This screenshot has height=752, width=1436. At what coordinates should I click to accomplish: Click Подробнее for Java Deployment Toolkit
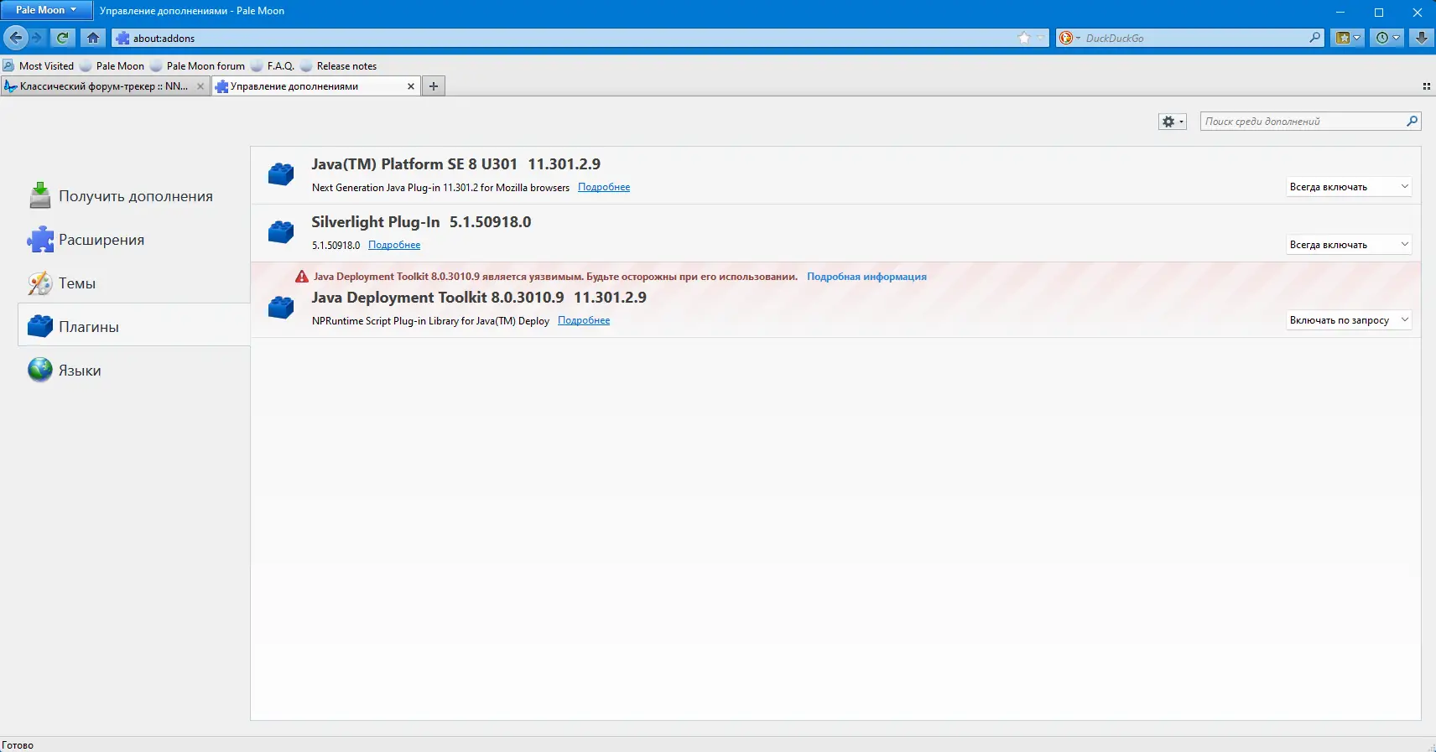[584, 320]
